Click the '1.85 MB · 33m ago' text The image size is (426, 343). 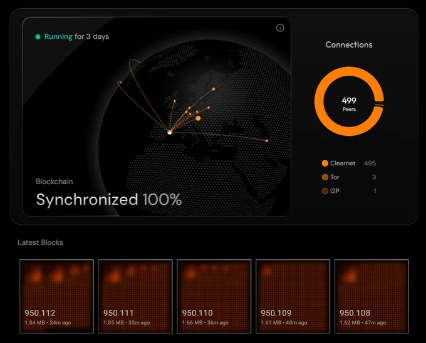coord(127,322)
